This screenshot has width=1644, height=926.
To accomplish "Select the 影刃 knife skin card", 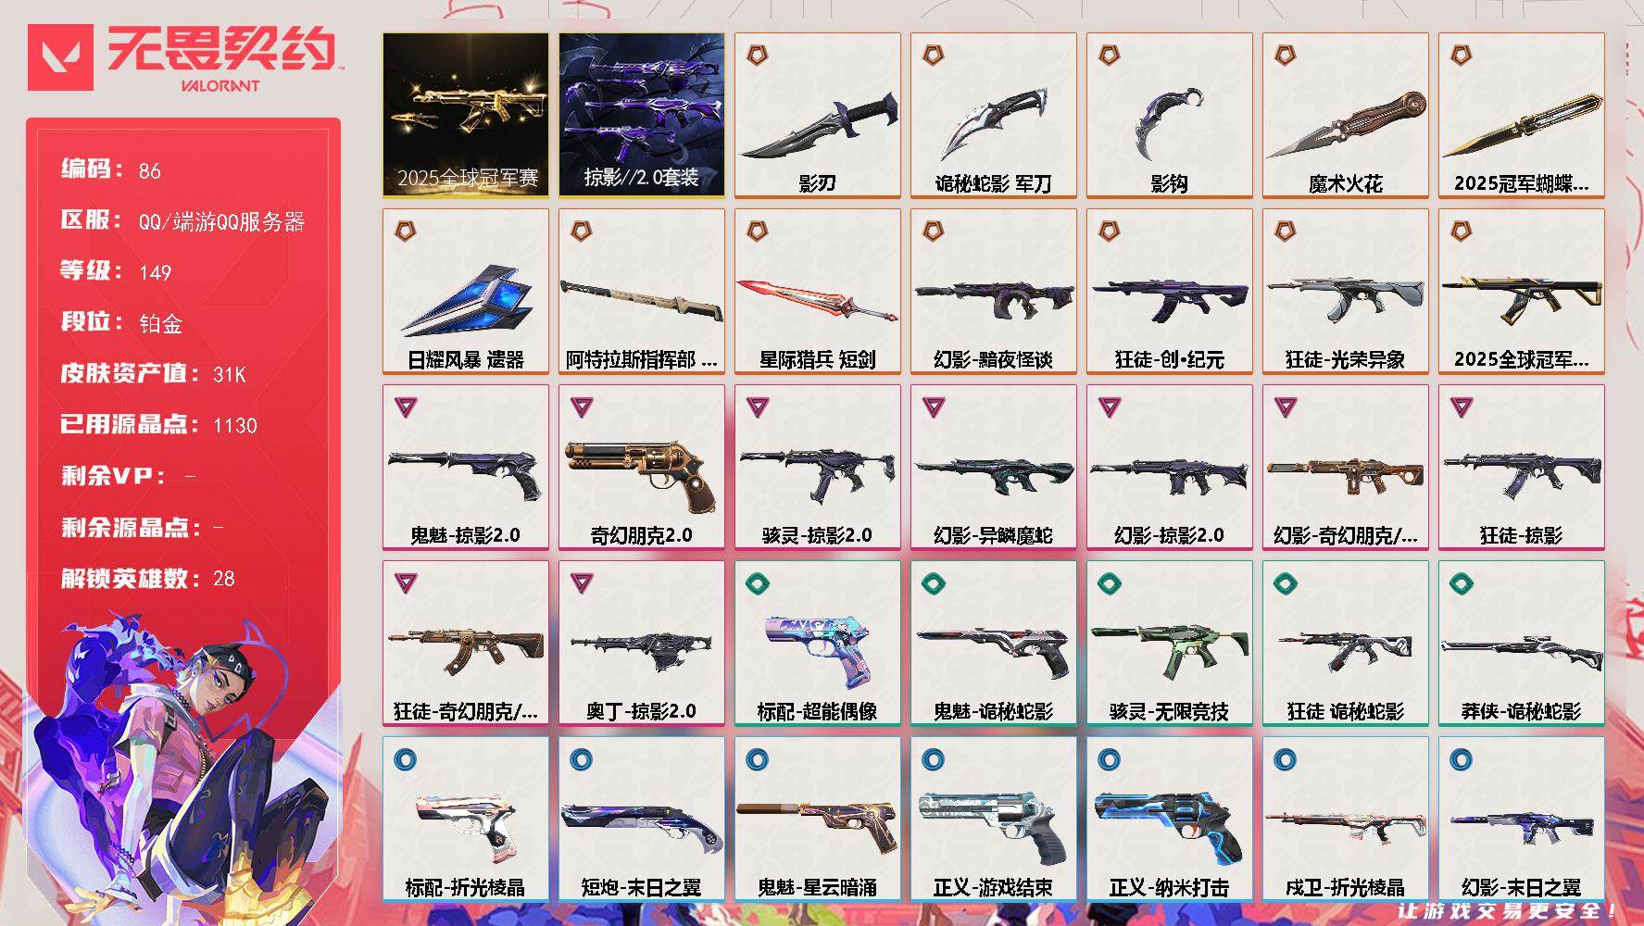I will (x=818, y=116).
